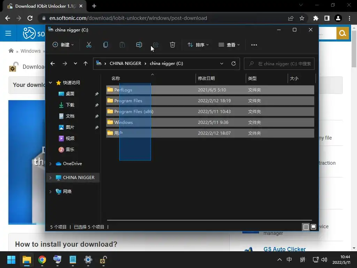Open the 新建 New dropdown
This screenshot has width=357, height=268.
pos(63,45)
